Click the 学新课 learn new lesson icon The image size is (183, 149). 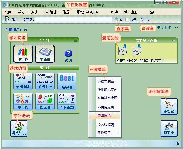pos(45,54)
